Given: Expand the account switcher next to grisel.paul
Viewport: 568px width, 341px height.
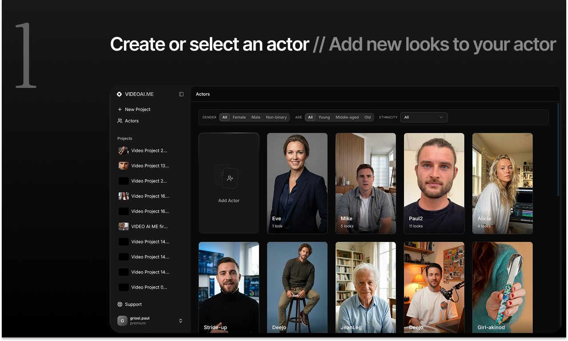Looking at the screenshot, I should coord(180,320).
